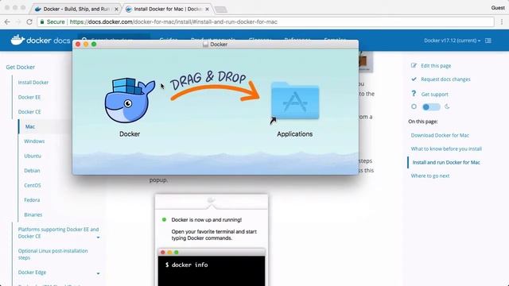Image resolution: width=509 pixels, height=286 pixels.
Task: Select Mac in sidebar
Action: (x=30, y=126)
